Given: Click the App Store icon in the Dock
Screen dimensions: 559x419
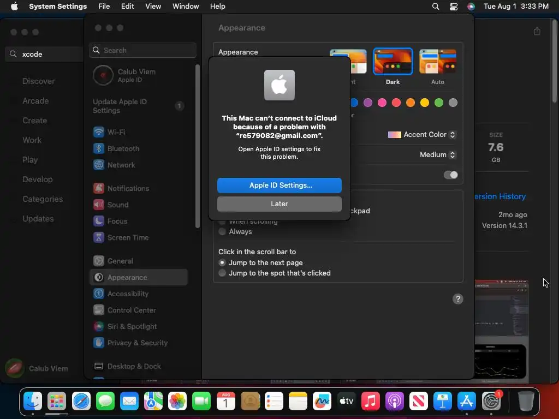Looking at the screenshot, I should point(466,402).
